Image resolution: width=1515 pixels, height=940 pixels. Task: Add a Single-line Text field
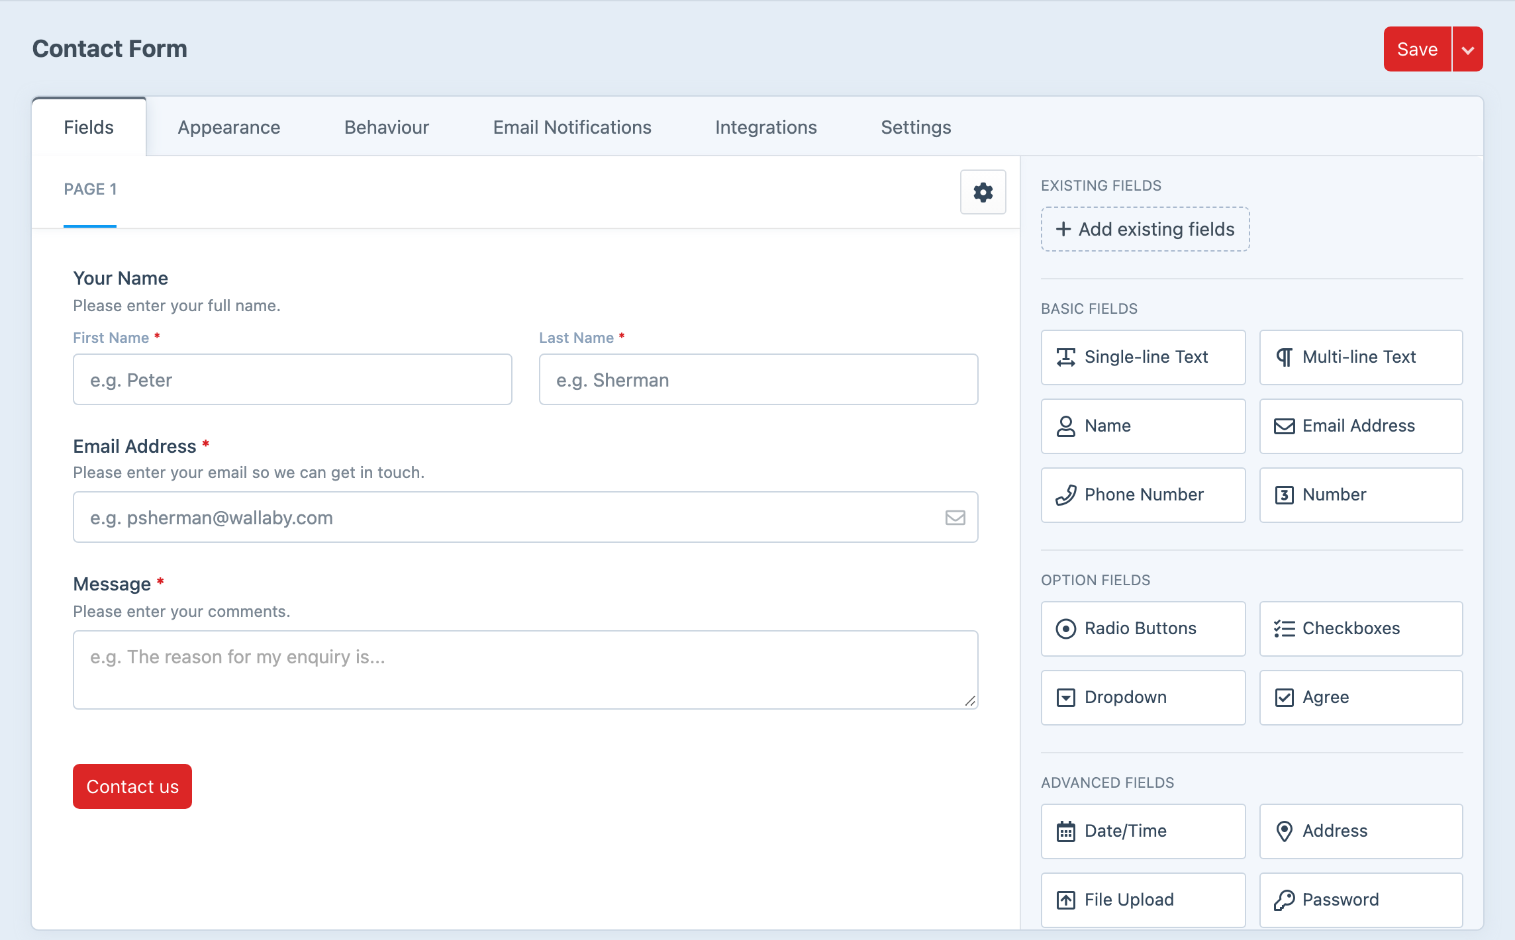coord(1143,357)
